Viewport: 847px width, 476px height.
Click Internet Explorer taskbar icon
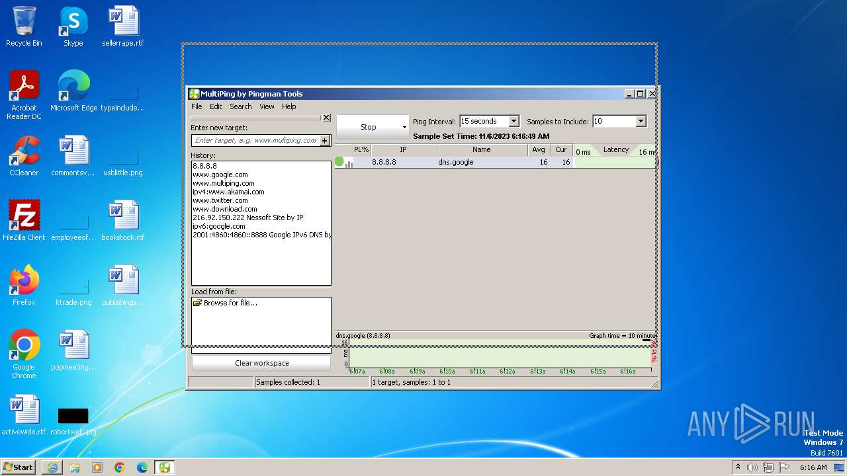52,467
